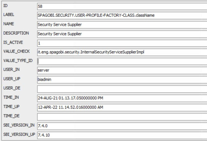The width and height of the screenshot is (207, 141).
Task: Click the VALUE_CHECK label text
Action: pos(17,51)
